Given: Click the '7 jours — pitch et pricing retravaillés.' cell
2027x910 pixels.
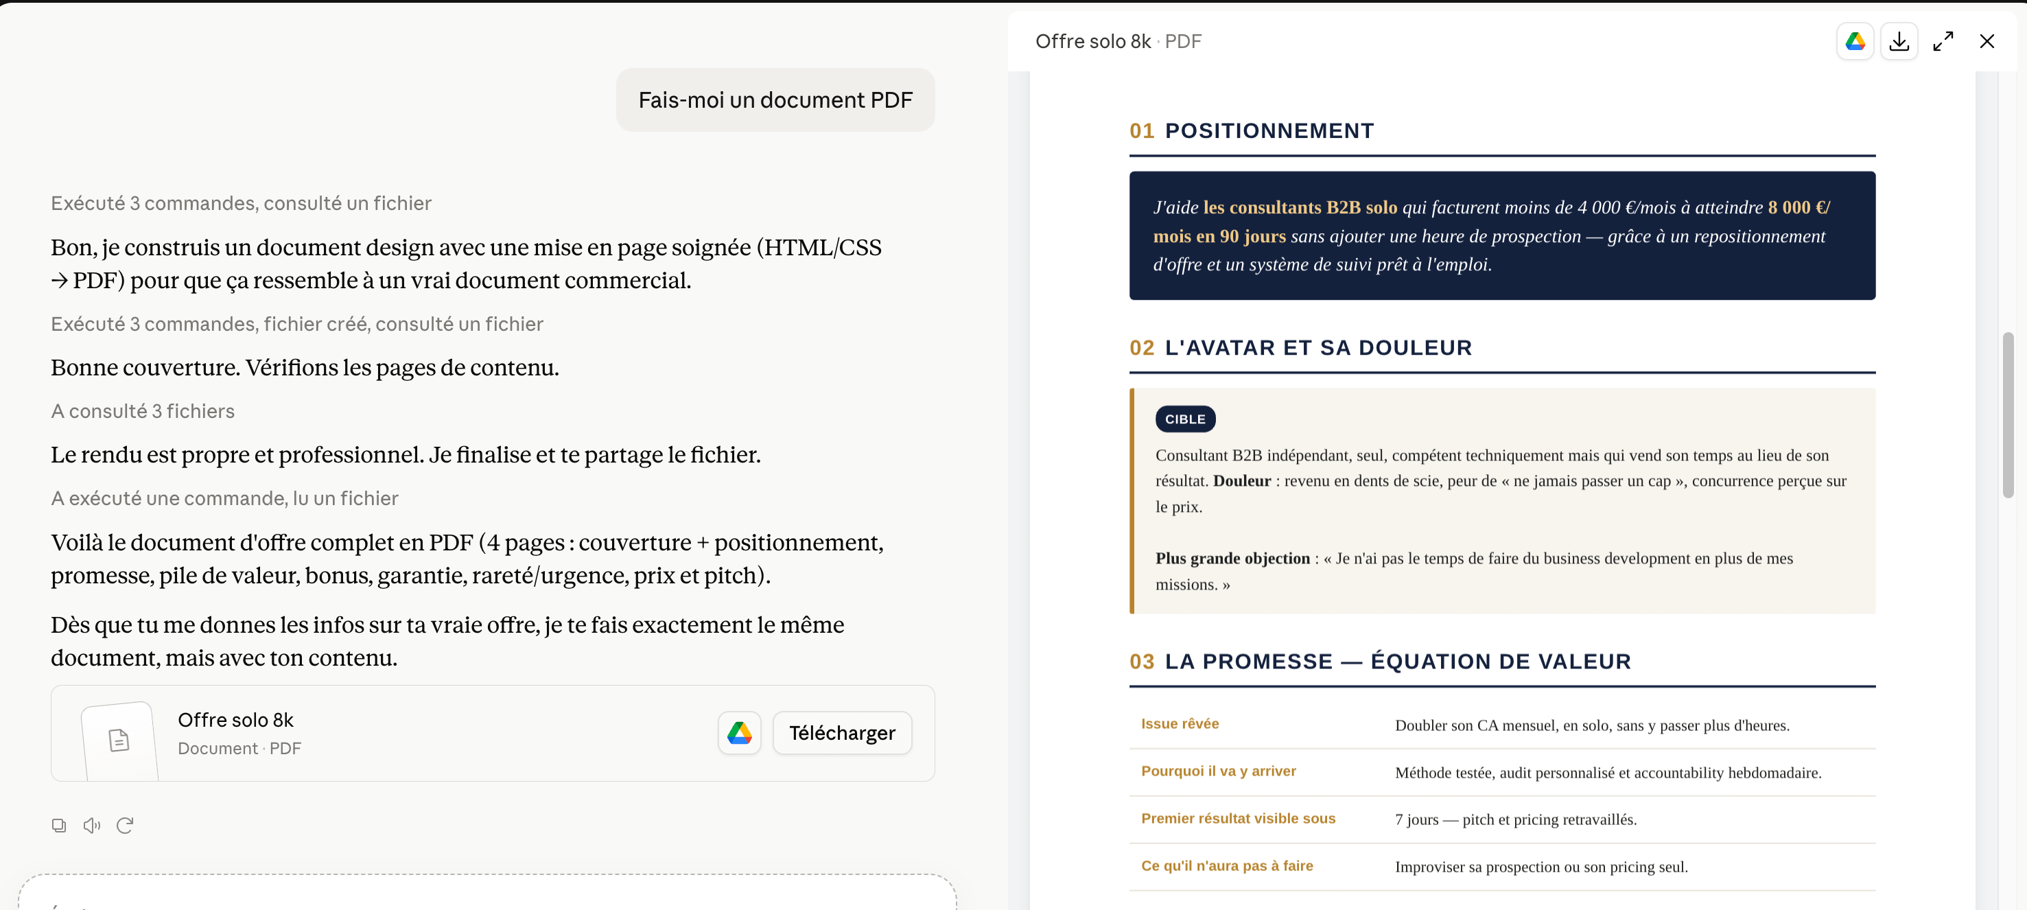Looking at the screenshot, I should click(x=1516, y=819).
